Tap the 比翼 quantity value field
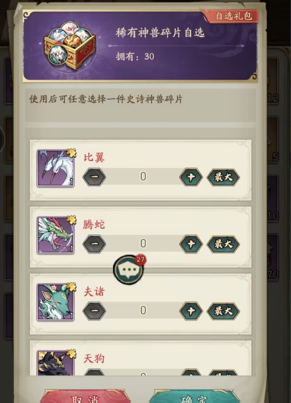Screen dimensions: 291x403 [143, 177]
